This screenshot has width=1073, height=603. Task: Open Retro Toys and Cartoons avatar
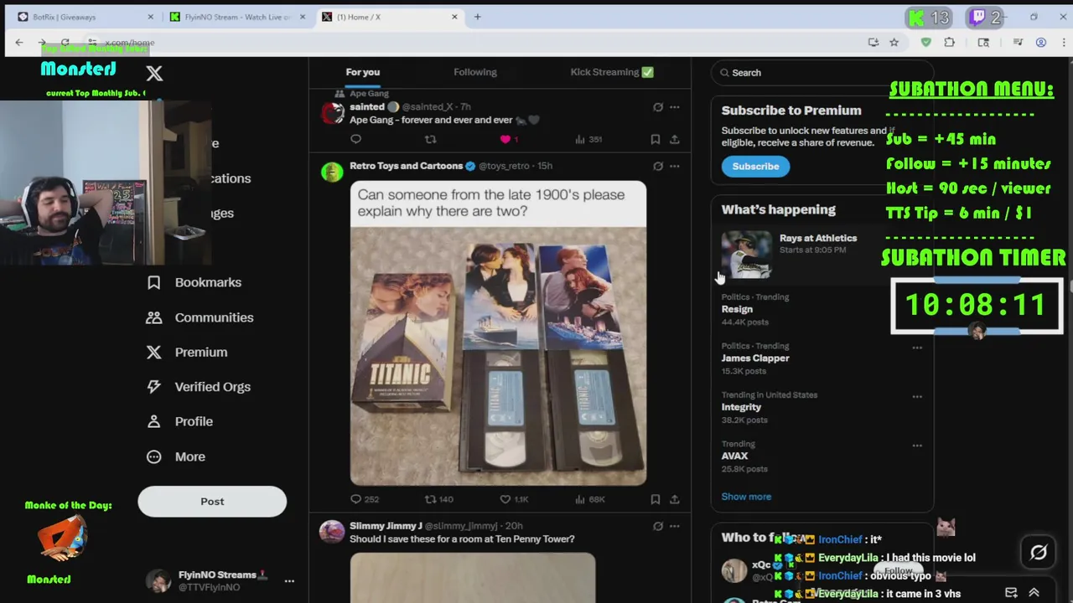332,172
